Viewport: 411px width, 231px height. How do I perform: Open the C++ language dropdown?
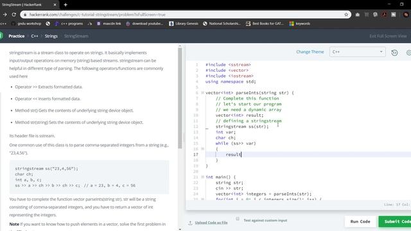(358, 52)
